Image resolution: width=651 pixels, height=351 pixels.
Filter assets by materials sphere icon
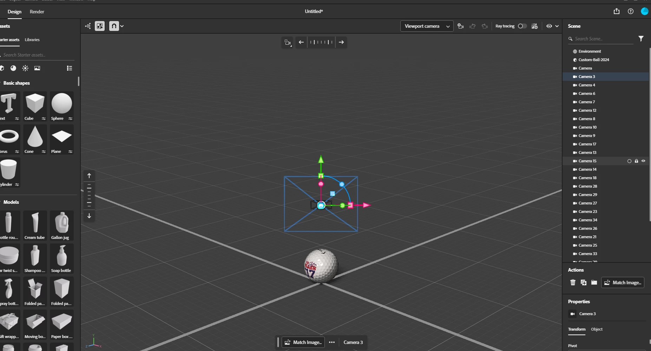pyautogui.click(x=13, y=68)
